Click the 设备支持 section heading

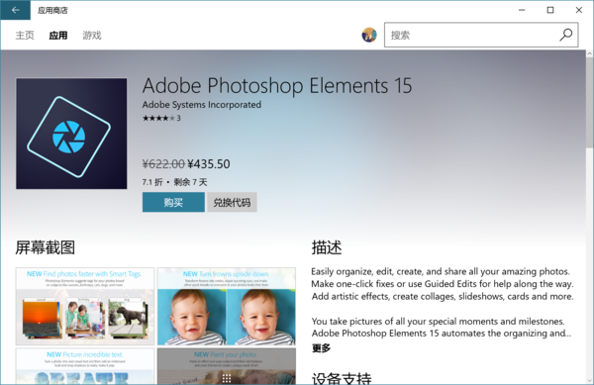(x=342, y=378)
